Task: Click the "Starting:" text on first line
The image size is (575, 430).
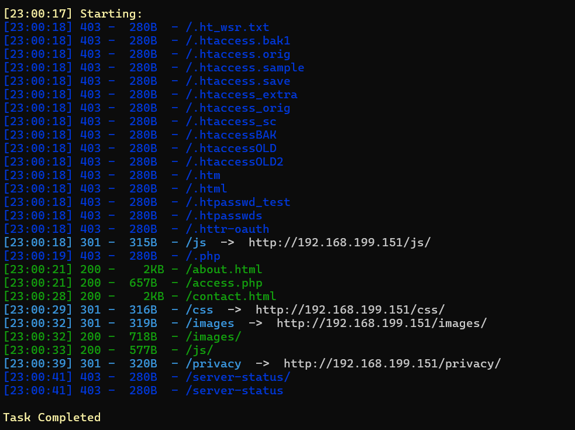Action: coord(111,14)
